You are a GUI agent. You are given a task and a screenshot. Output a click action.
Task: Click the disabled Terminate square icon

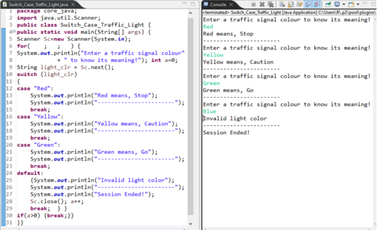click(x=253, y=4)
